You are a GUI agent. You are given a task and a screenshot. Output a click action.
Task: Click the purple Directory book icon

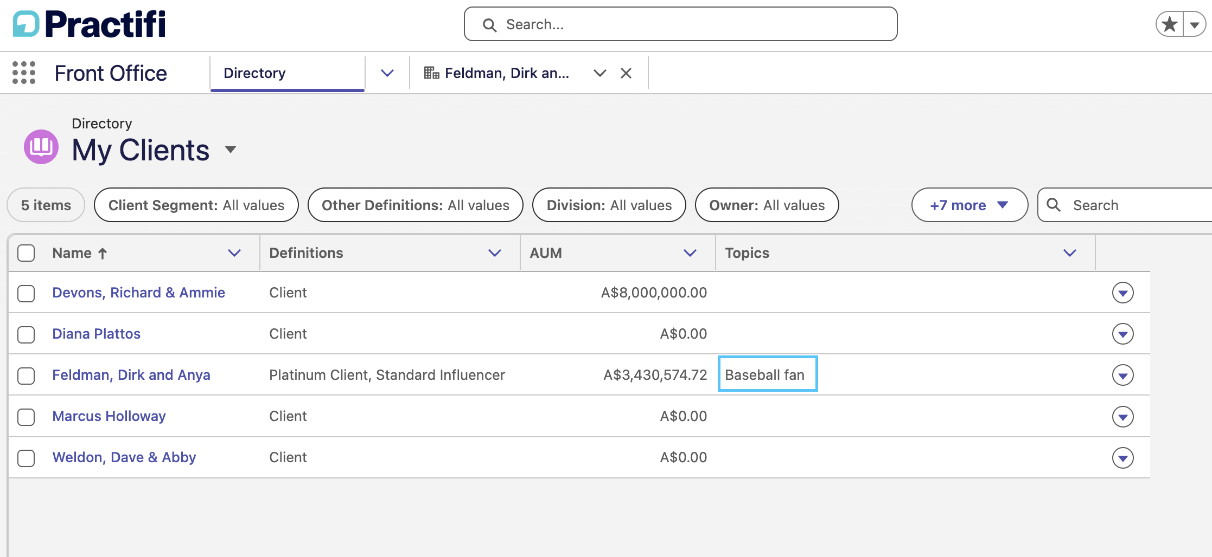[41, 147]
